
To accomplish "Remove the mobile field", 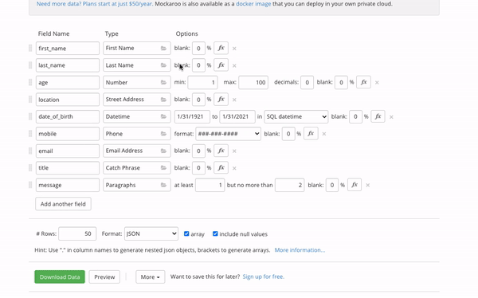I will coord(324,134).
